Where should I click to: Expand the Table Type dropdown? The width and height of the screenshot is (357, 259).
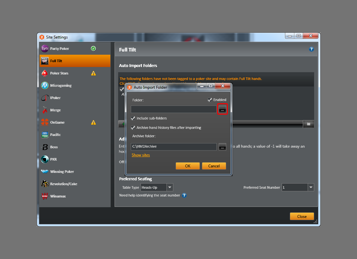[170, 187]
